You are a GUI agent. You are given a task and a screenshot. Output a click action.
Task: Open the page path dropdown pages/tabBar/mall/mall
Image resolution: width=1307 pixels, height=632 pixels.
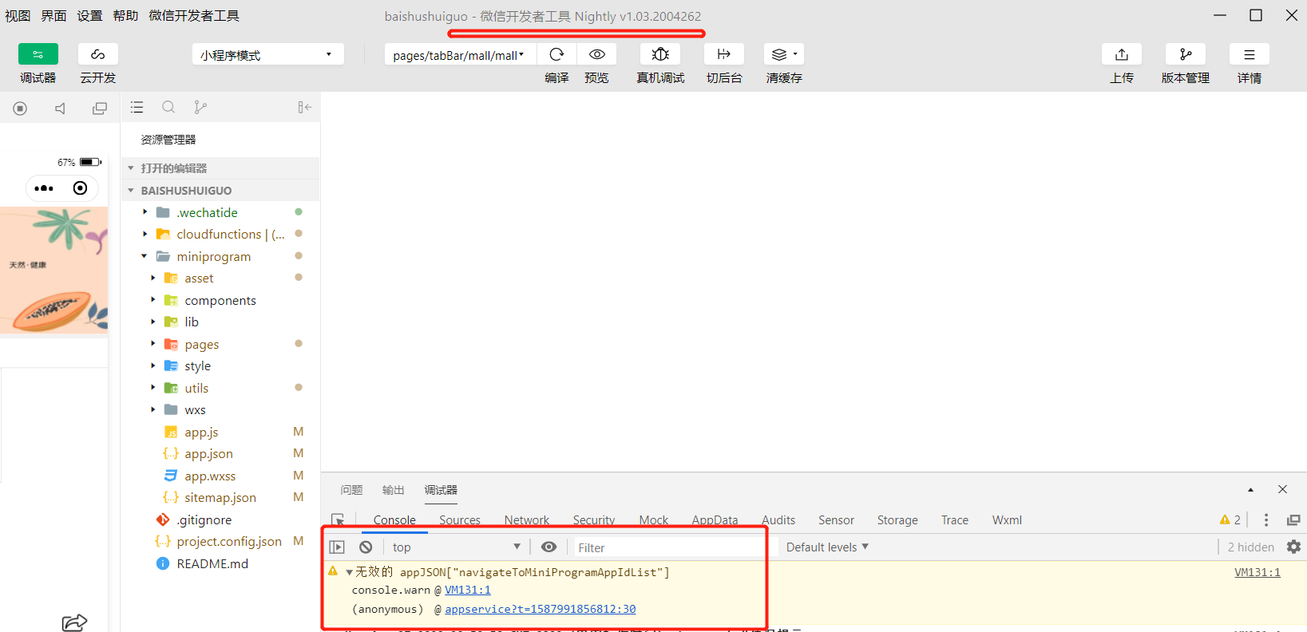(x=460, y=55)
